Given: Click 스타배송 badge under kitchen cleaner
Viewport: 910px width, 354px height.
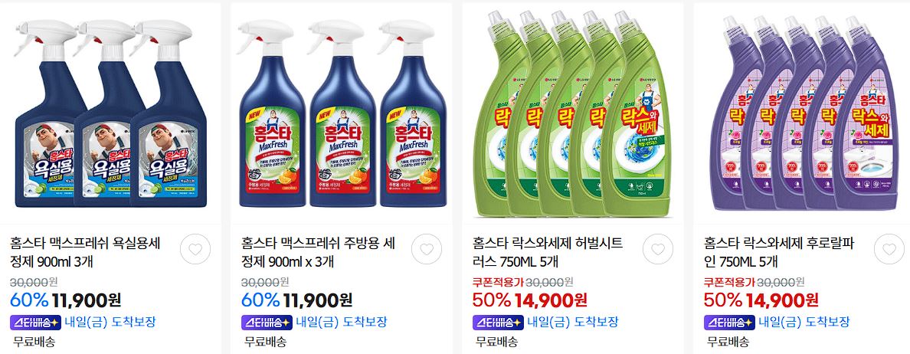Looking at the screenshot, I should click(267, 322).
